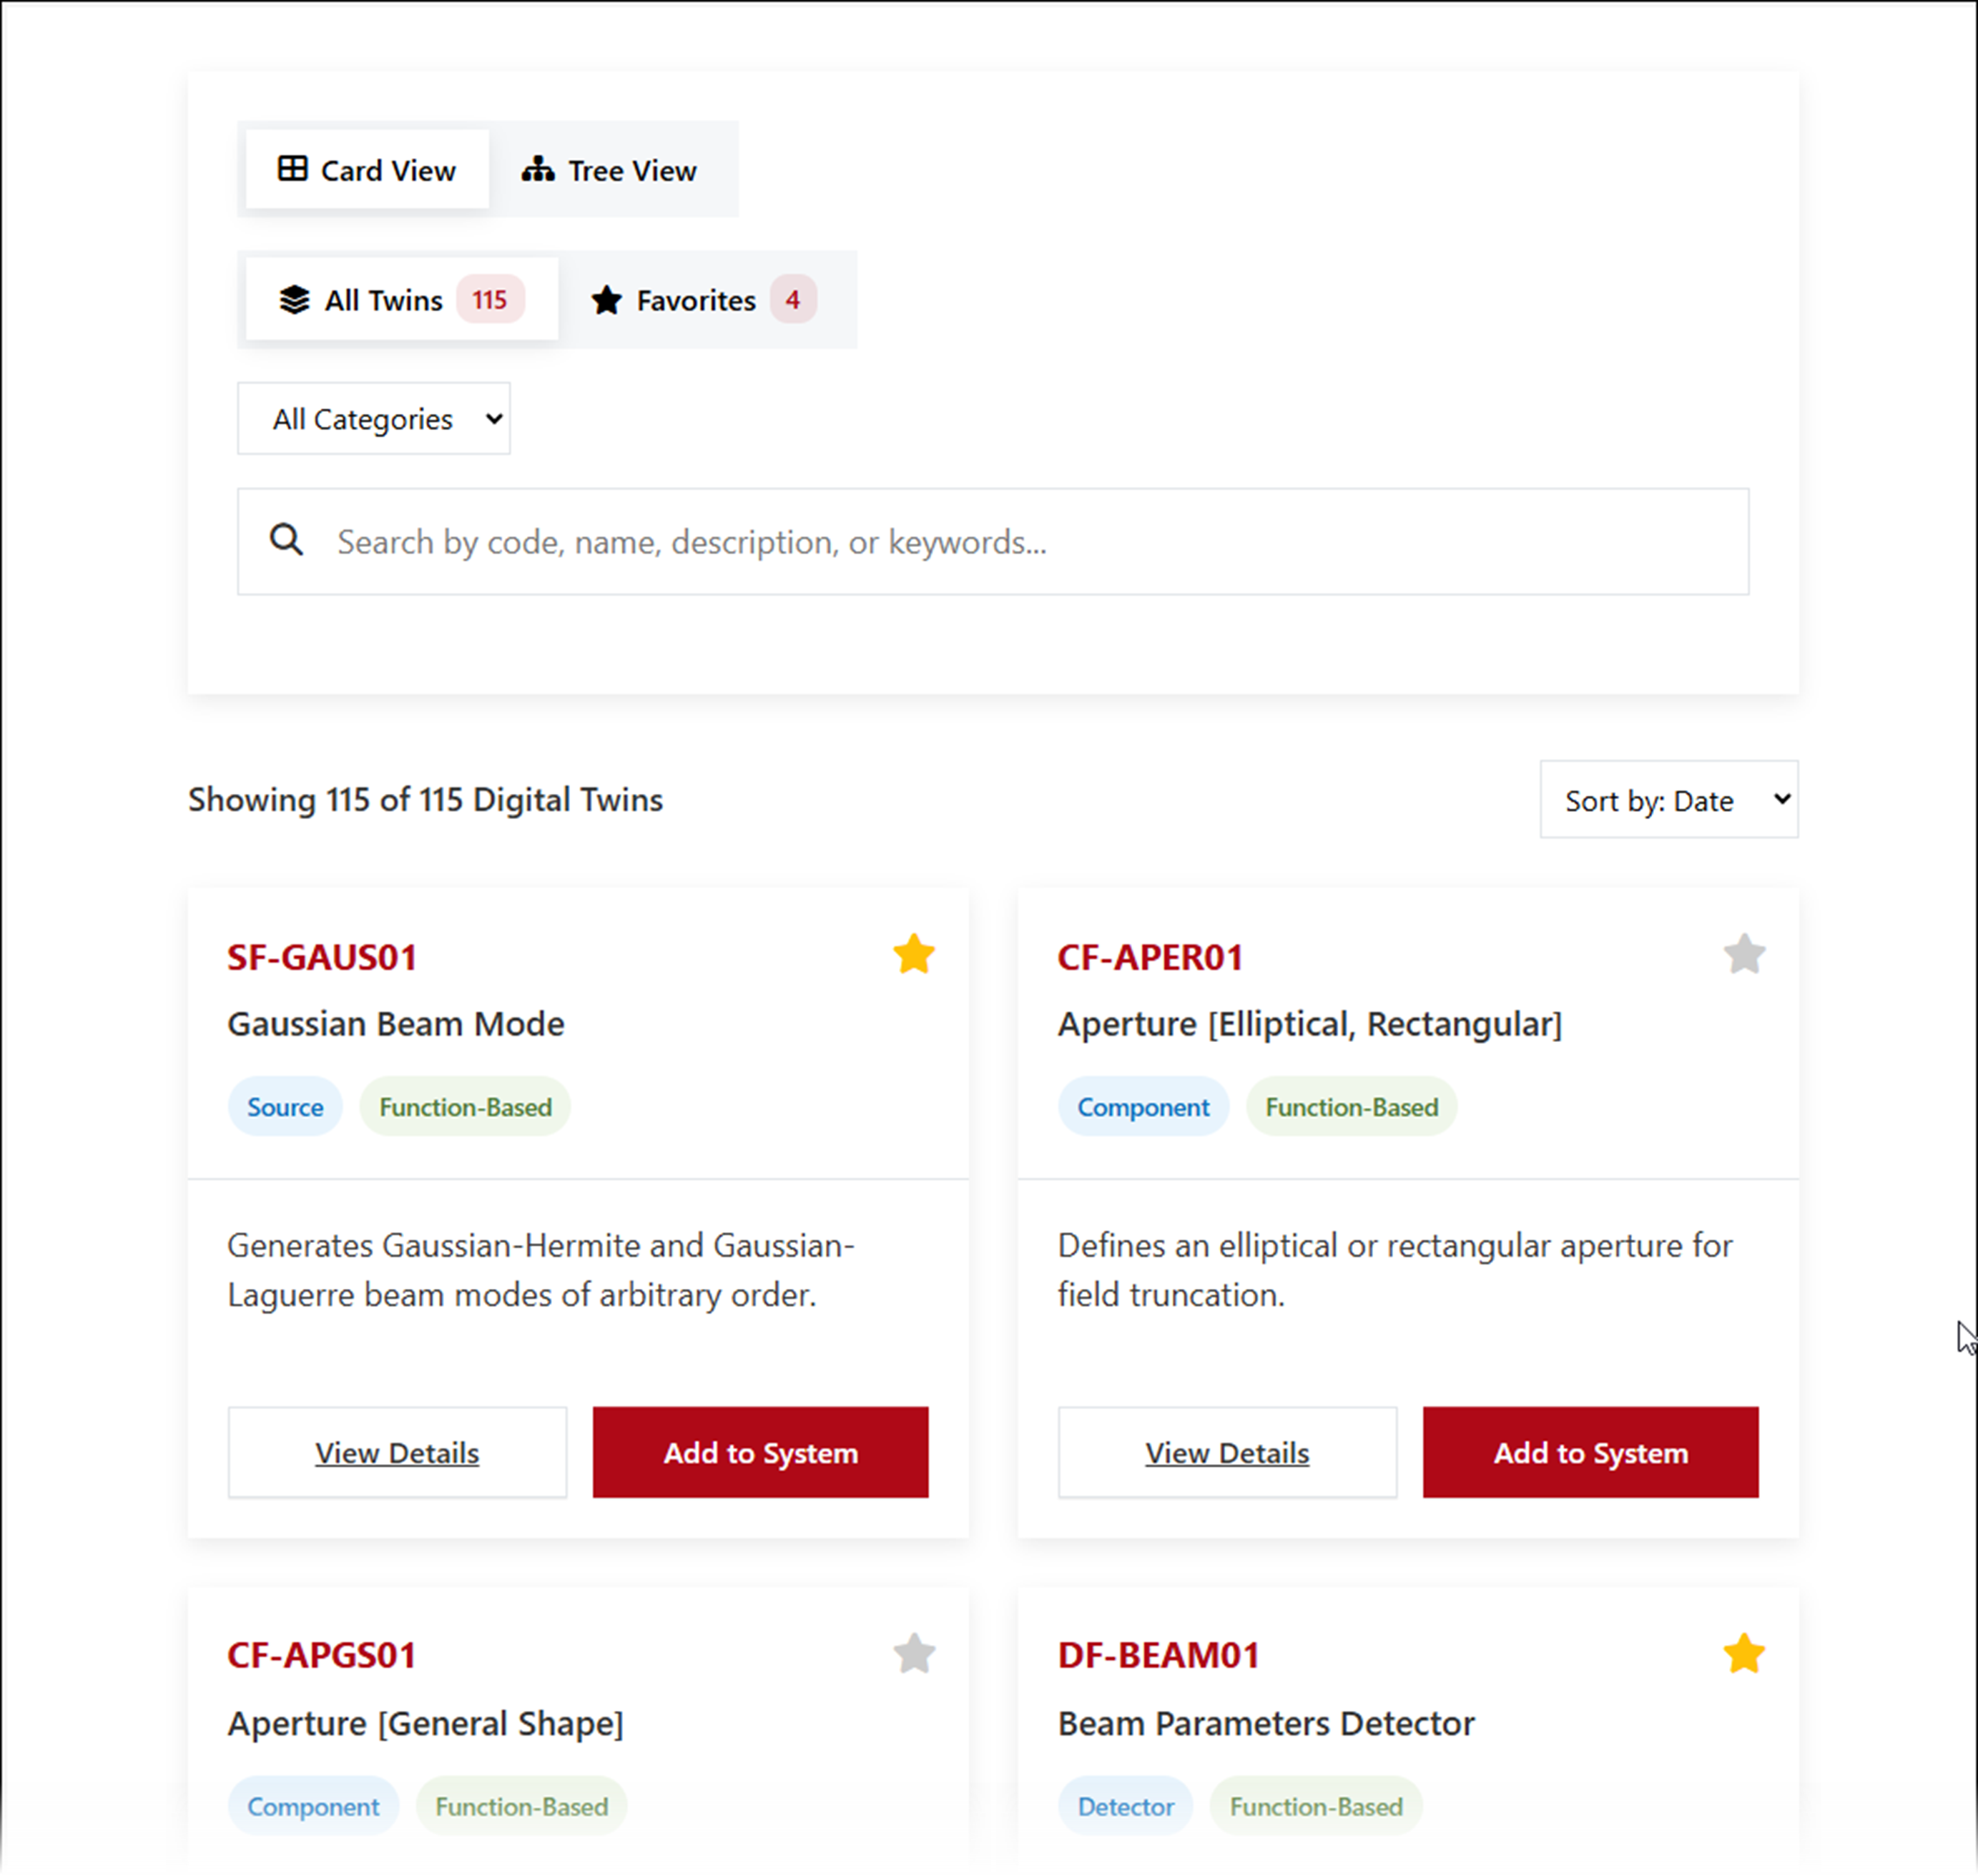
Task: Switch to Tree View tab
Action: pos(610,170)
